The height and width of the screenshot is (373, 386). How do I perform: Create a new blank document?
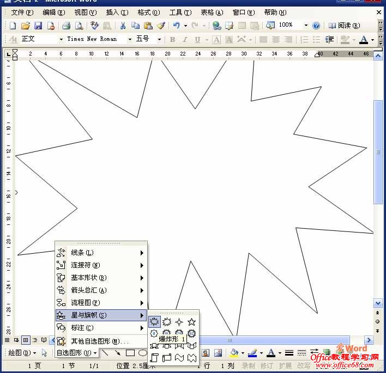pos(13,26)
